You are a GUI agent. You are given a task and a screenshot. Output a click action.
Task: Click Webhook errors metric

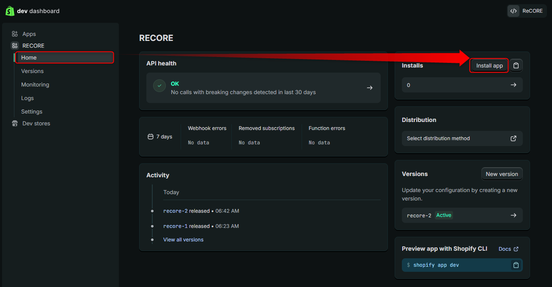click(x=207, y=135)
